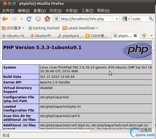This screenshot has height=139, width=156.
Task: Open the address bar history dropdown
Action: (x=117, y=19)
